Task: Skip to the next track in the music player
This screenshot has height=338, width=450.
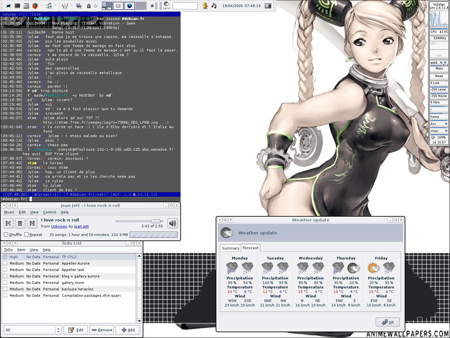Action: click(32, 223)
